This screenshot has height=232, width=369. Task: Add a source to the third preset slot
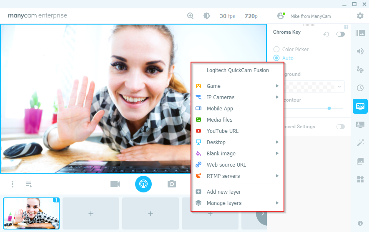151,213
